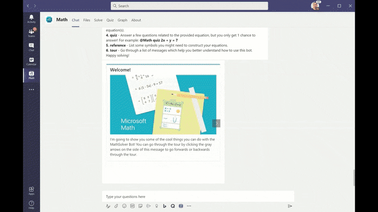Open Calendar in the left sidebar
The height and width of the screenshot is (212, 378).
[31, 61]
